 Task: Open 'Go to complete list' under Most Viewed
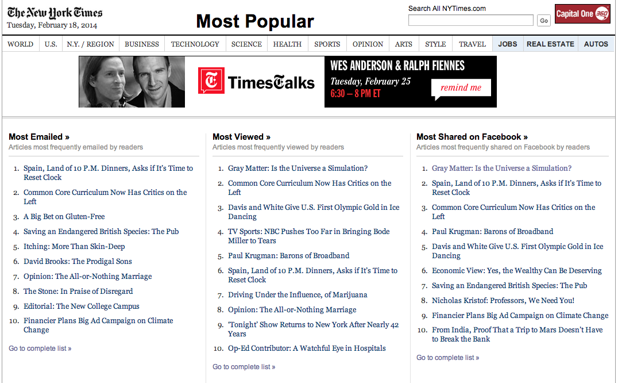(244, 367)
